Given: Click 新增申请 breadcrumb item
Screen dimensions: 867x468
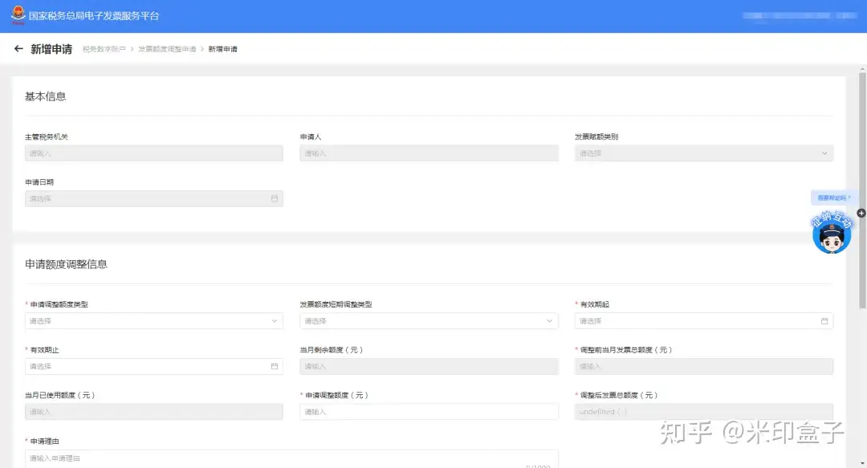Looking at the screenshot, I should pos(223,49).
